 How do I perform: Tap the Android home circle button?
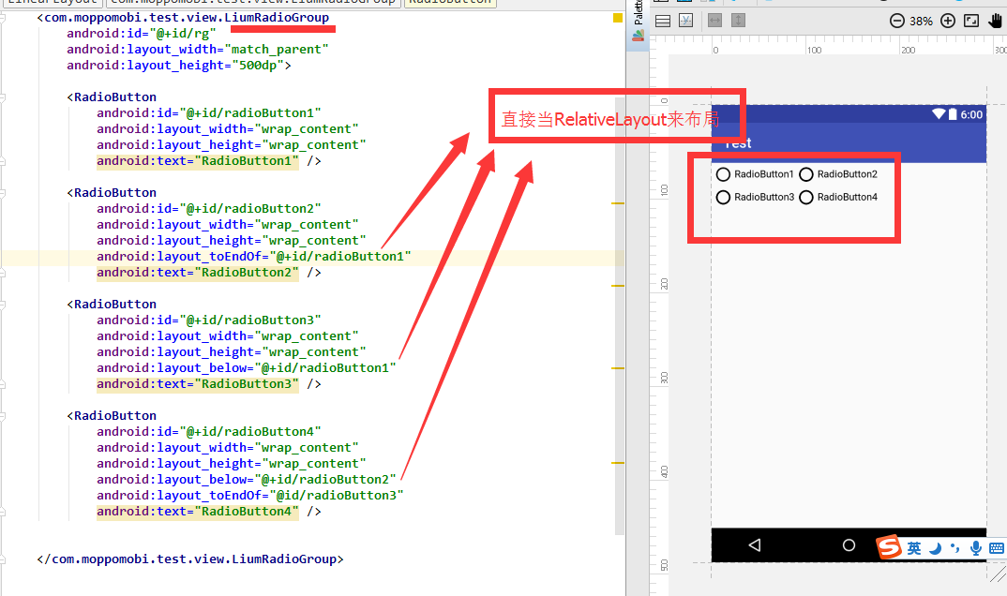click(x=849, y=545)
